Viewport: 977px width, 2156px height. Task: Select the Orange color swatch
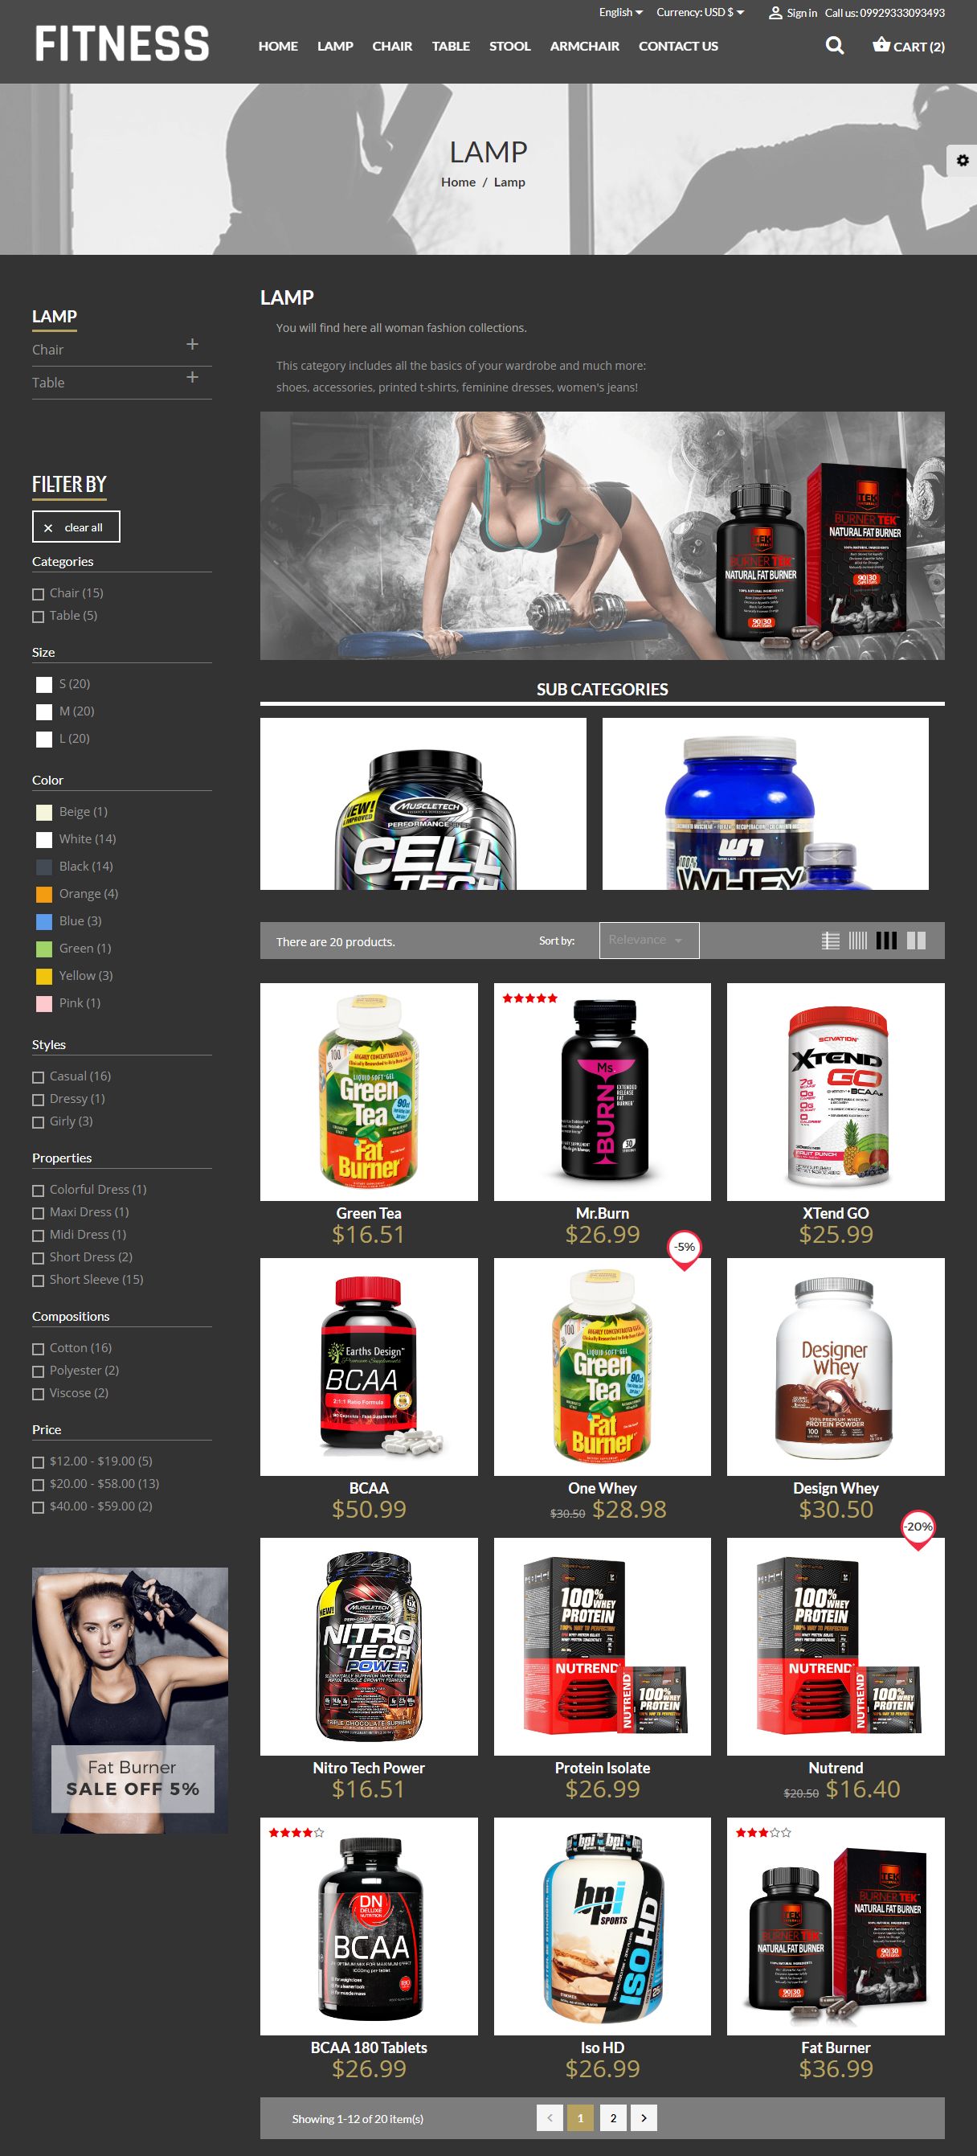pyautogui.click(x=44, y=895)
